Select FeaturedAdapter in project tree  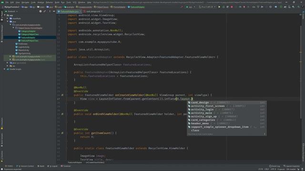(x=28, y=38)
